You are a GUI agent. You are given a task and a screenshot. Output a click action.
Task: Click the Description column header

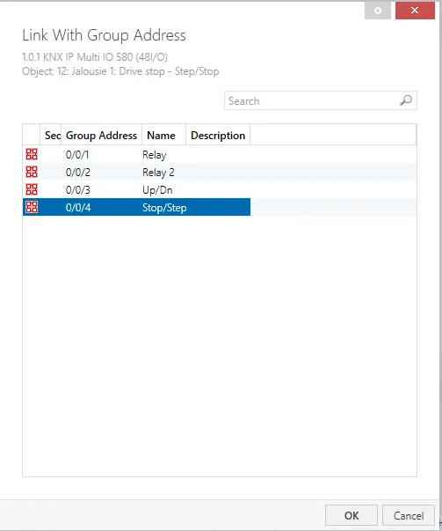coord(218,135)
